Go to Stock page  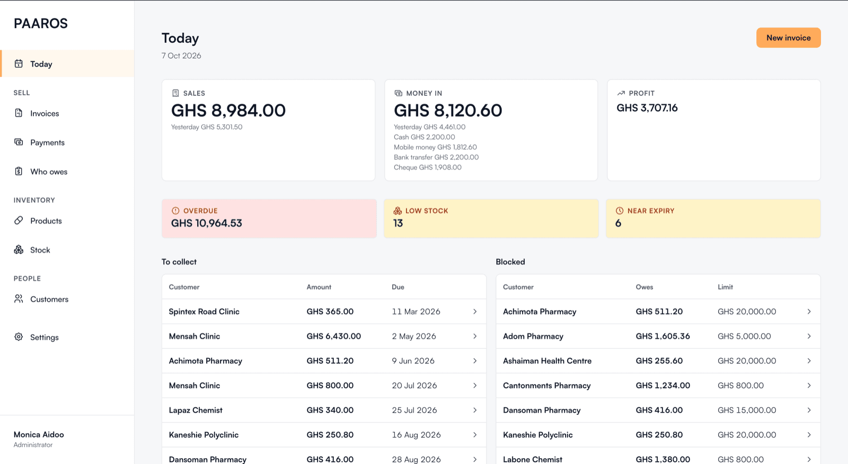67,250
